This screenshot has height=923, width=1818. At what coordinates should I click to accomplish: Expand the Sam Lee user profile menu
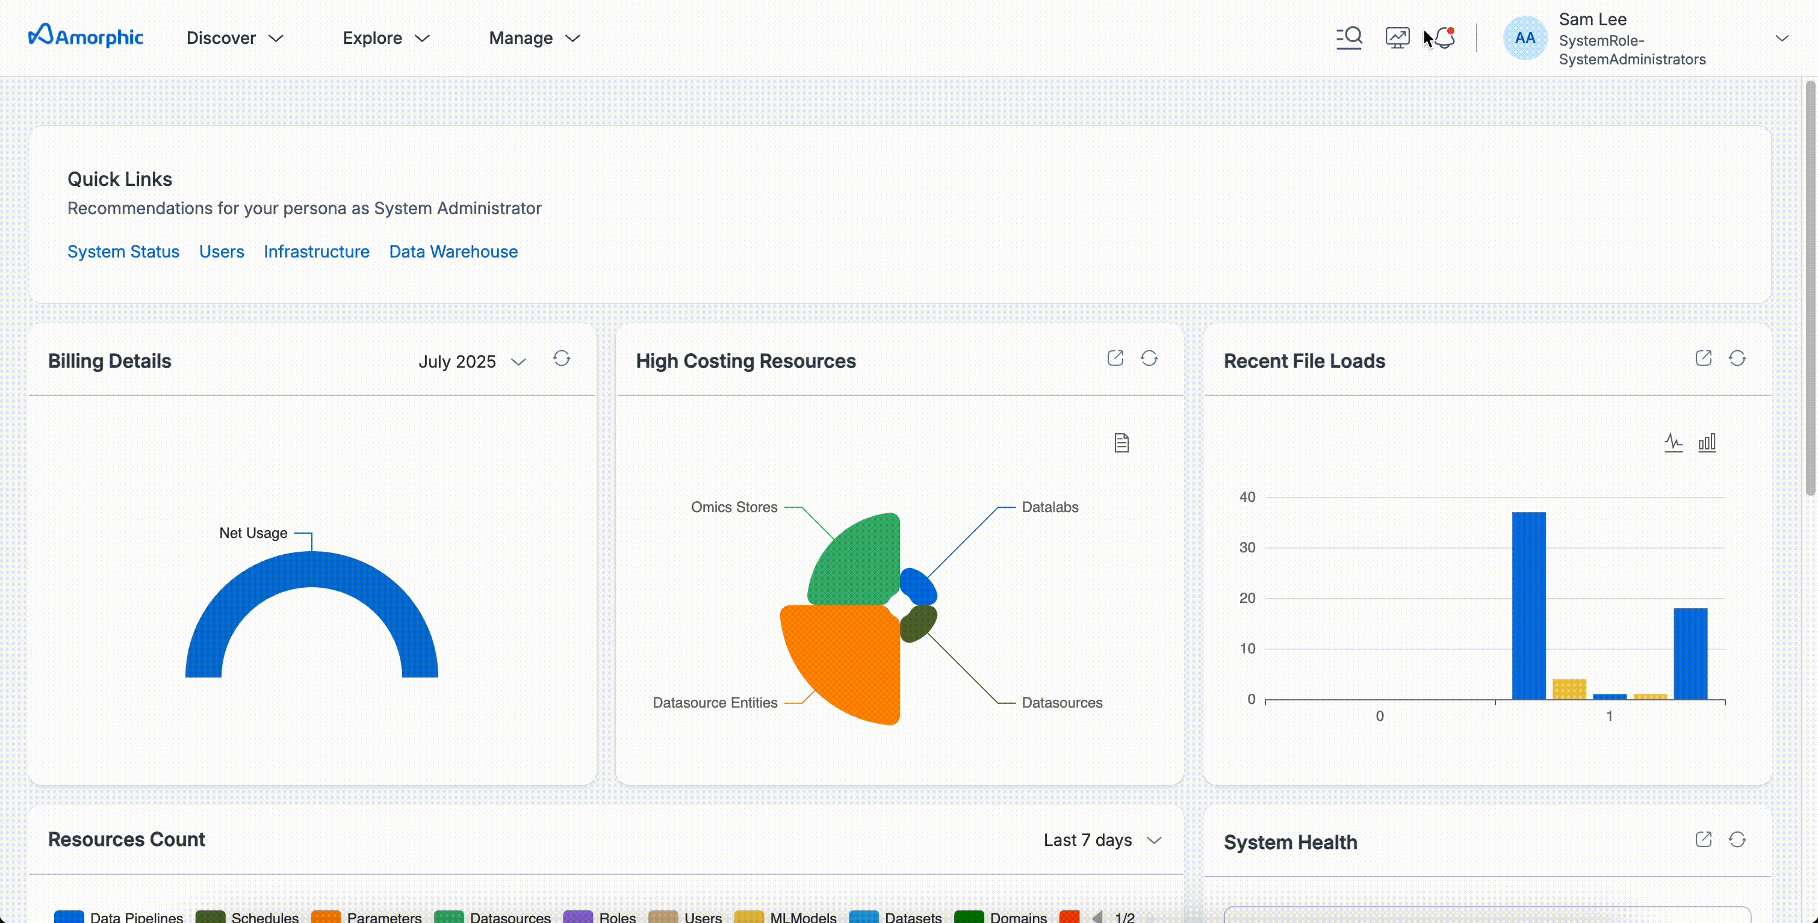pyautogui.click(x=1781, y=38)
